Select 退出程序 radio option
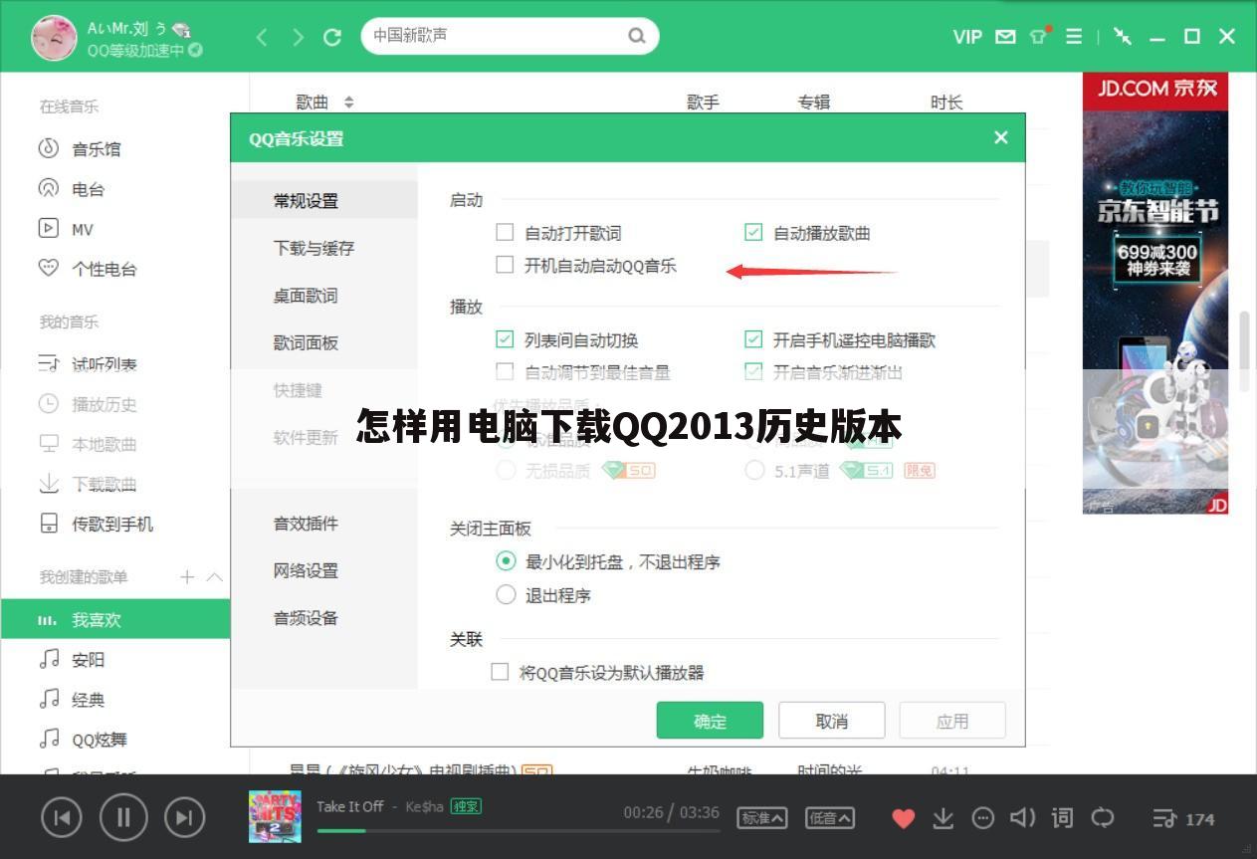This screenshot has height=859, width=1257. click(506, 595)
